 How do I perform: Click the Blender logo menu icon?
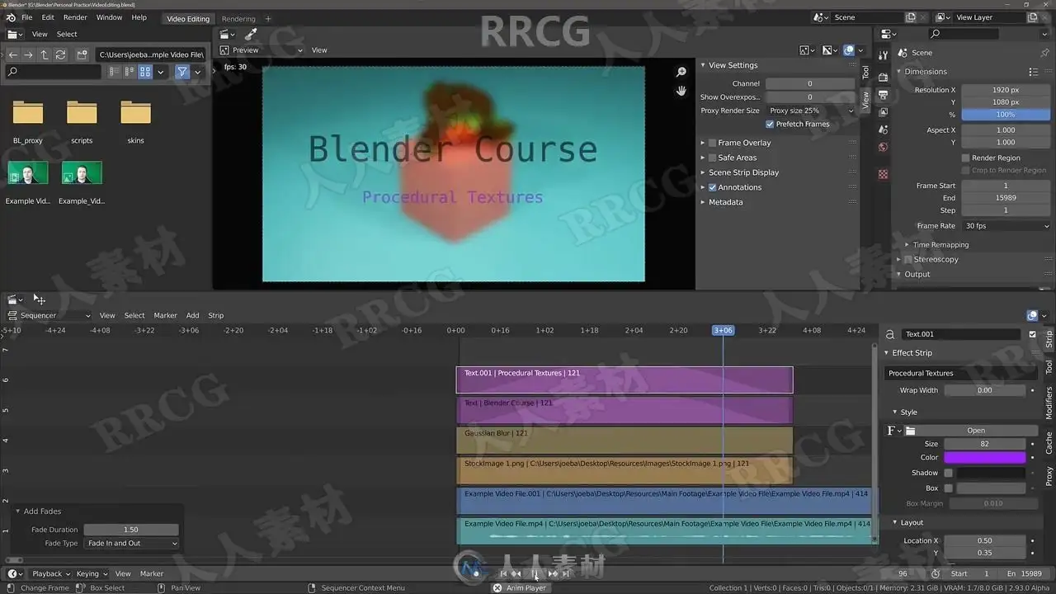click(11, 17)
